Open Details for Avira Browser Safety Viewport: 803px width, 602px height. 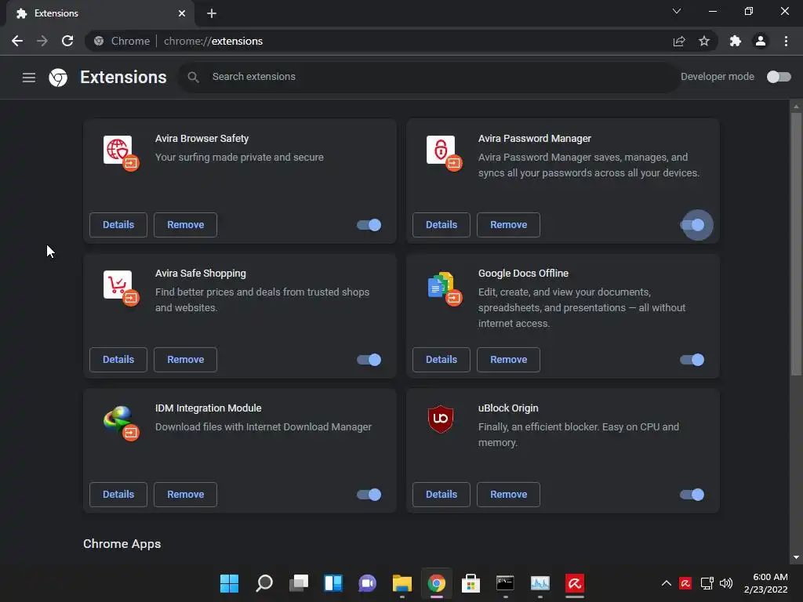click(118, 225)
